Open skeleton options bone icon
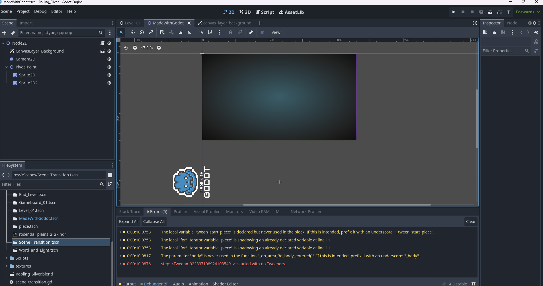 (x=251, y=32)
